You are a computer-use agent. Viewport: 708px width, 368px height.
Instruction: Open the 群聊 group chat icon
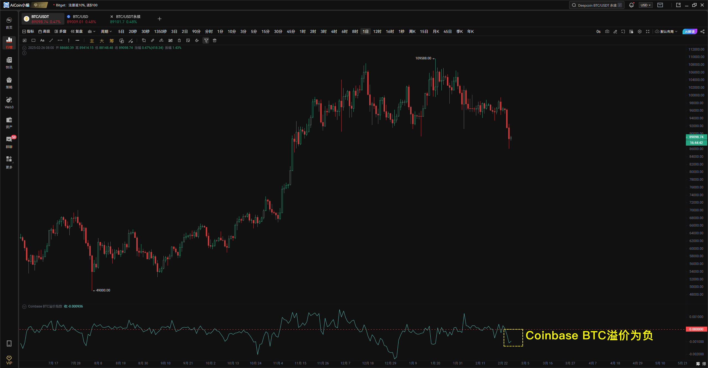tap(9, 143)
